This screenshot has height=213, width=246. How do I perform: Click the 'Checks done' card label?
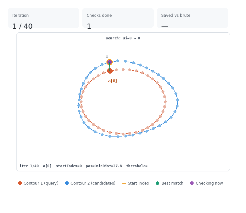[99, 15]
